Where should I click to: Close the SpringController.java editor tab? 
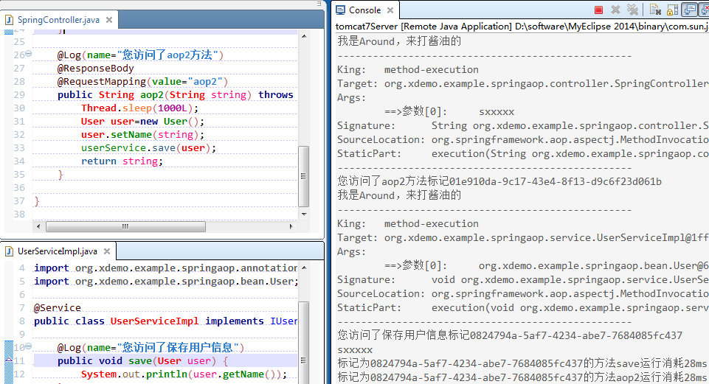(x=109, y=20)
